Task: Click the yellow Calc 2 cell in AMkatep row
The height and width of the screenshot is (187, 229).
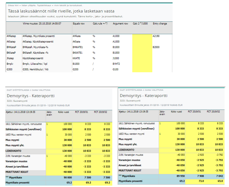Action: 142,36
